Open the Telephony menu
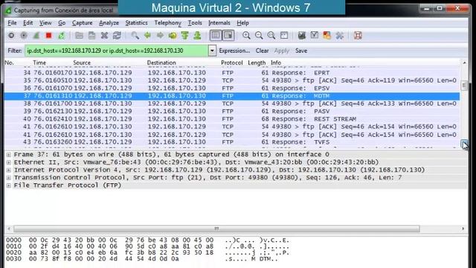Viewport: 476px width, 268px height. pyautogui.click(x=167, y=23)
